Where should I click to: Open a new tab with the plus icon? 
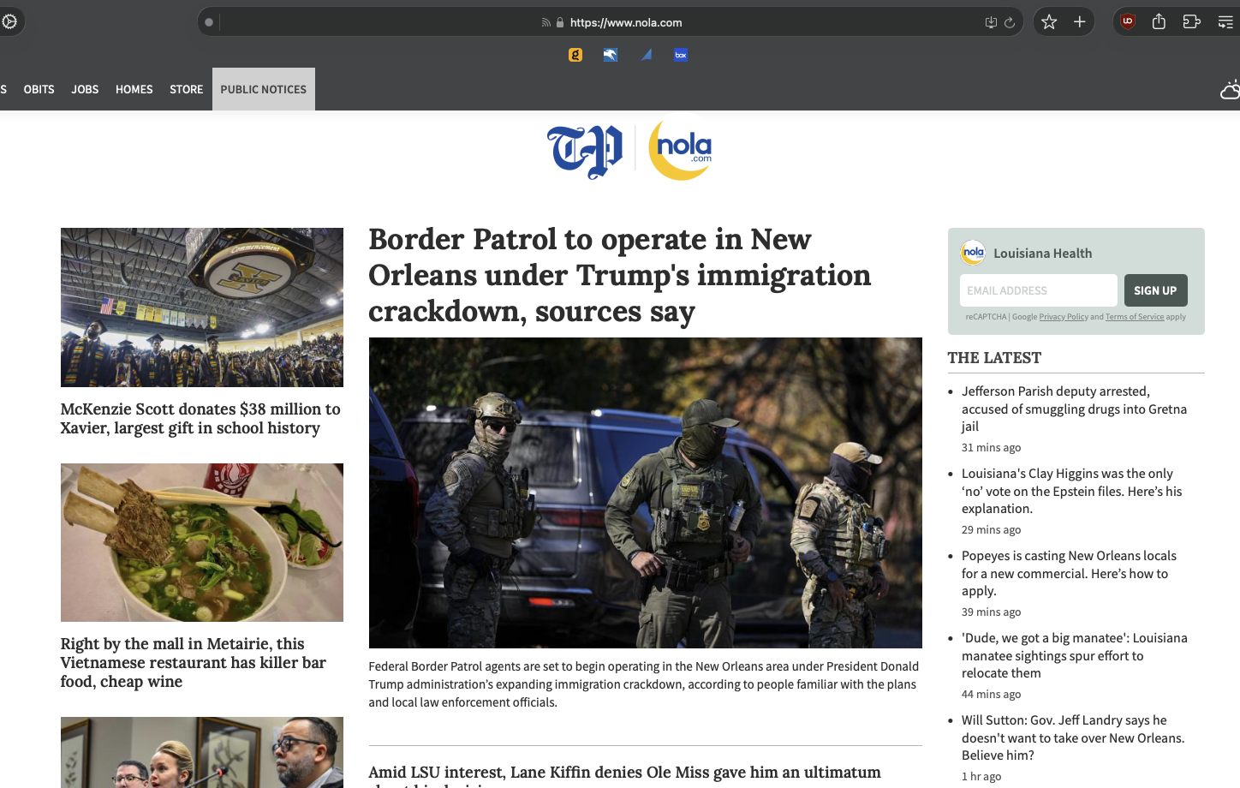(1080, 22)
